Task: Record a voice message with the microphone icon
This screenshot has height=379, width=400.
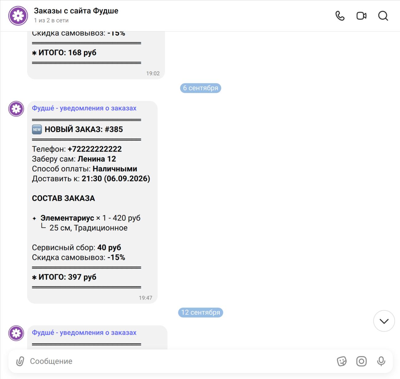Action: tap(381, 361)
